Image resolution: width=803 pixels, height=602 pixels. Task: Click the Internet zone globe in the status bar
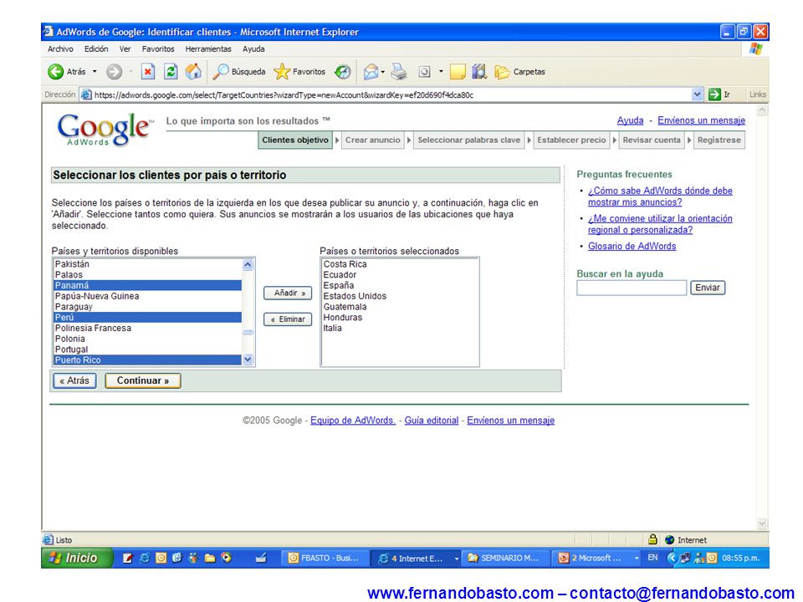click(x=669, y=539)
